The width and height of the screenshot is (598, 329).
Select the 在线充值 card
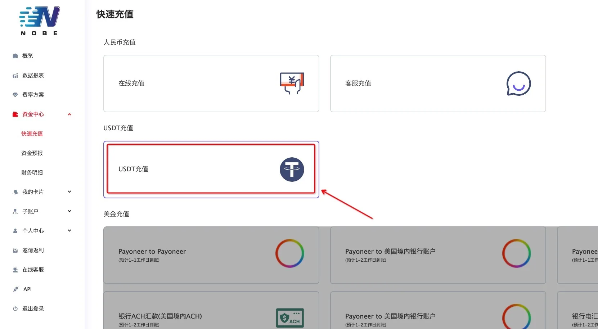[x=211, y=84]
